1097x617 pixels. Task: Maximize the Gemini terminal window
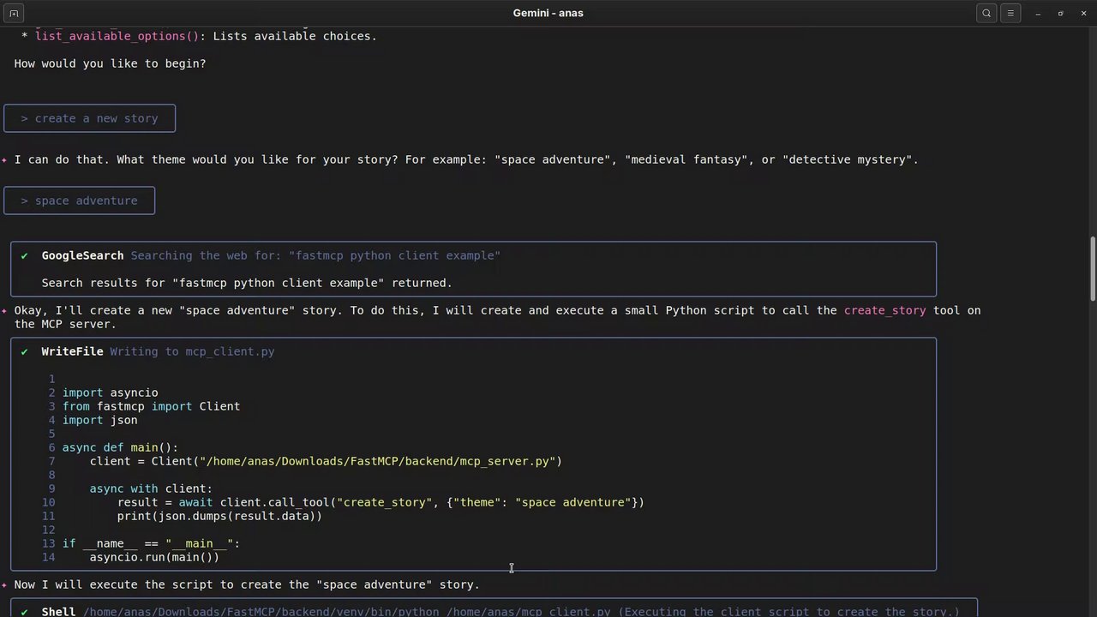[x=1060, y=13]
